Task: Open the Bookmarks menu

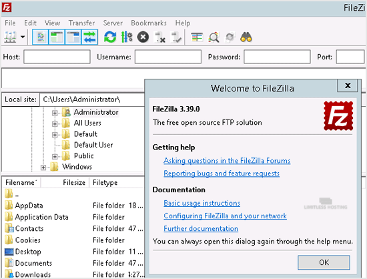Action: pyautogui.click(x=149, y=23)
